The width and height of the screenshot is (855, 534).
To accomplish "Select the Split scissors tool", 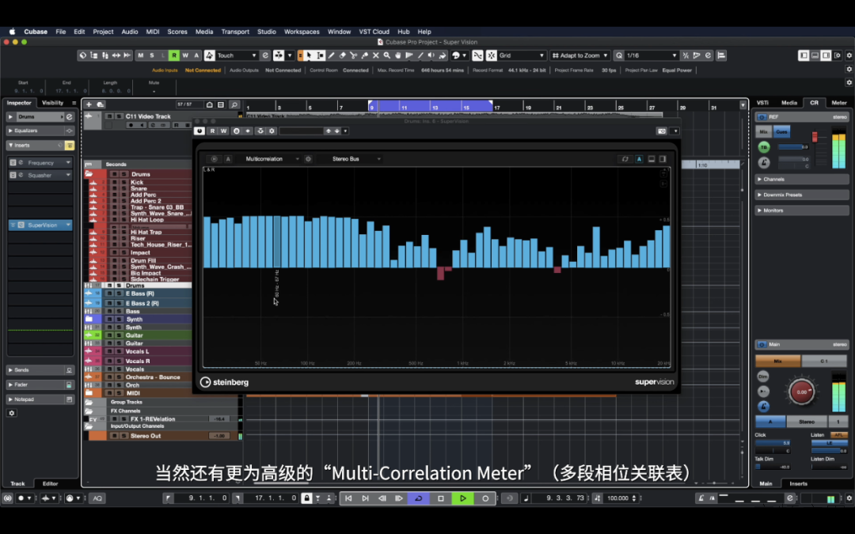I will click(353, 55).
